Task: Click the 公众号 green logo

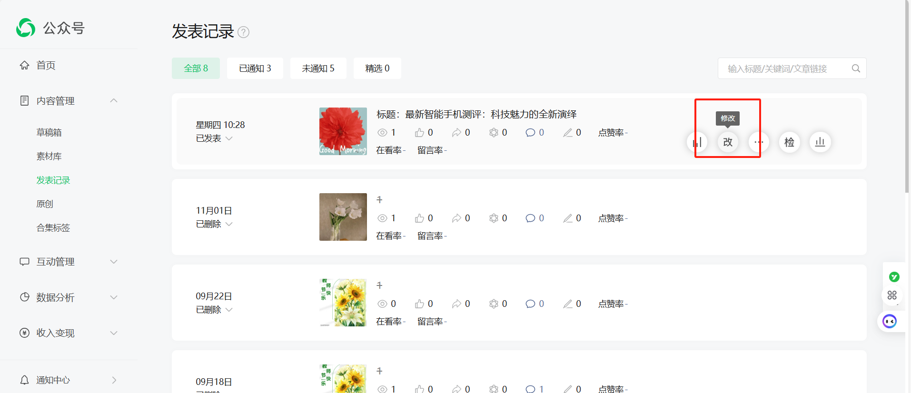Action: click(26, 28)
